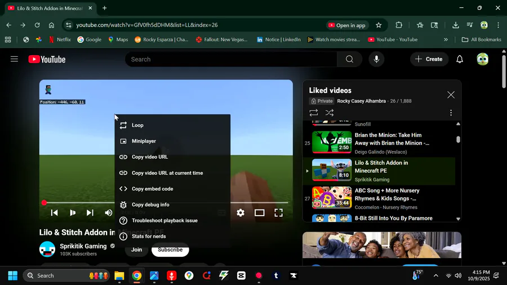Open Chrome three-dot menu

(499, 25)
